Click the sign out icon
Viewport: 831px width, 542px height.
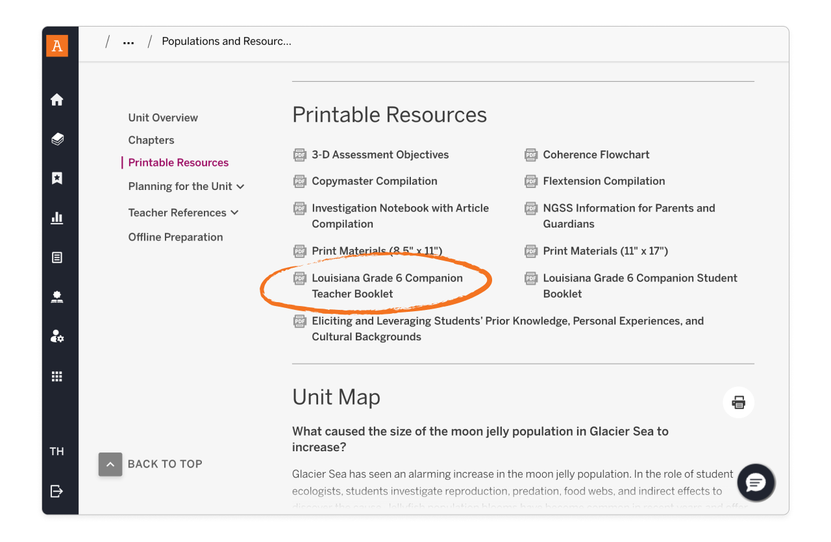pos(57,491)
